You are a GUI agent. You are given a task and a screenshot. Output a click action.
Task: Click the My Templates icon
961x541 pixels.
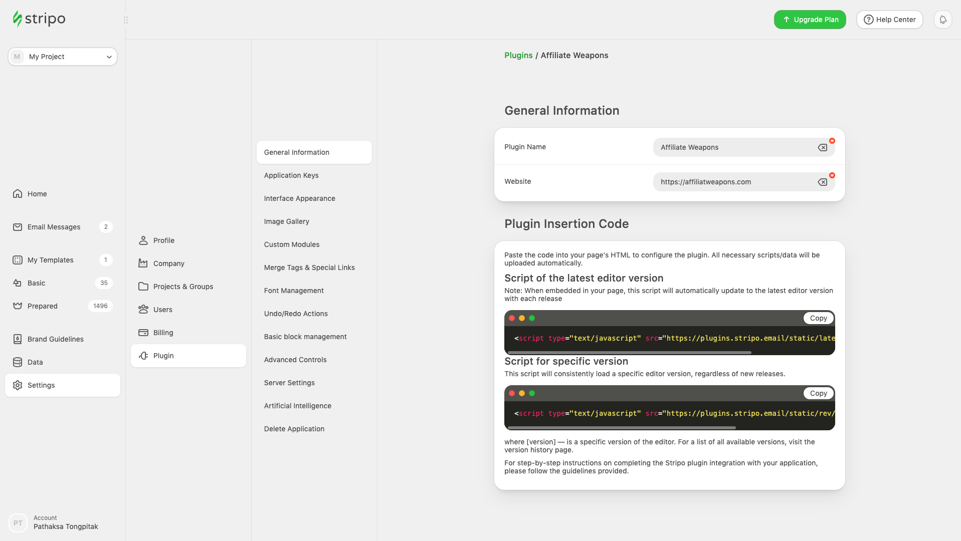18,259
